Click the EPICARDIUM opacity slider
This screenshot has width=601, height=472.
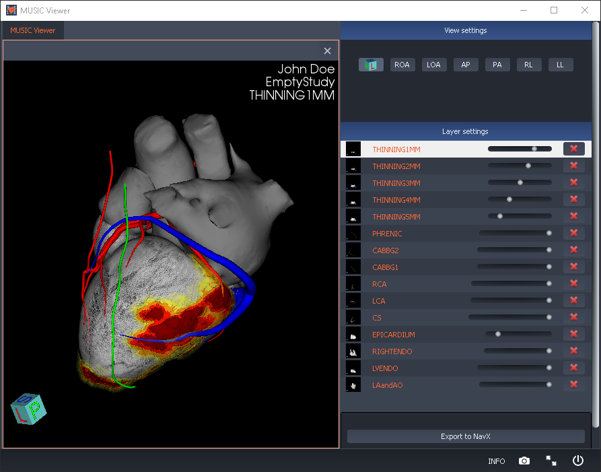coord(518,334)
